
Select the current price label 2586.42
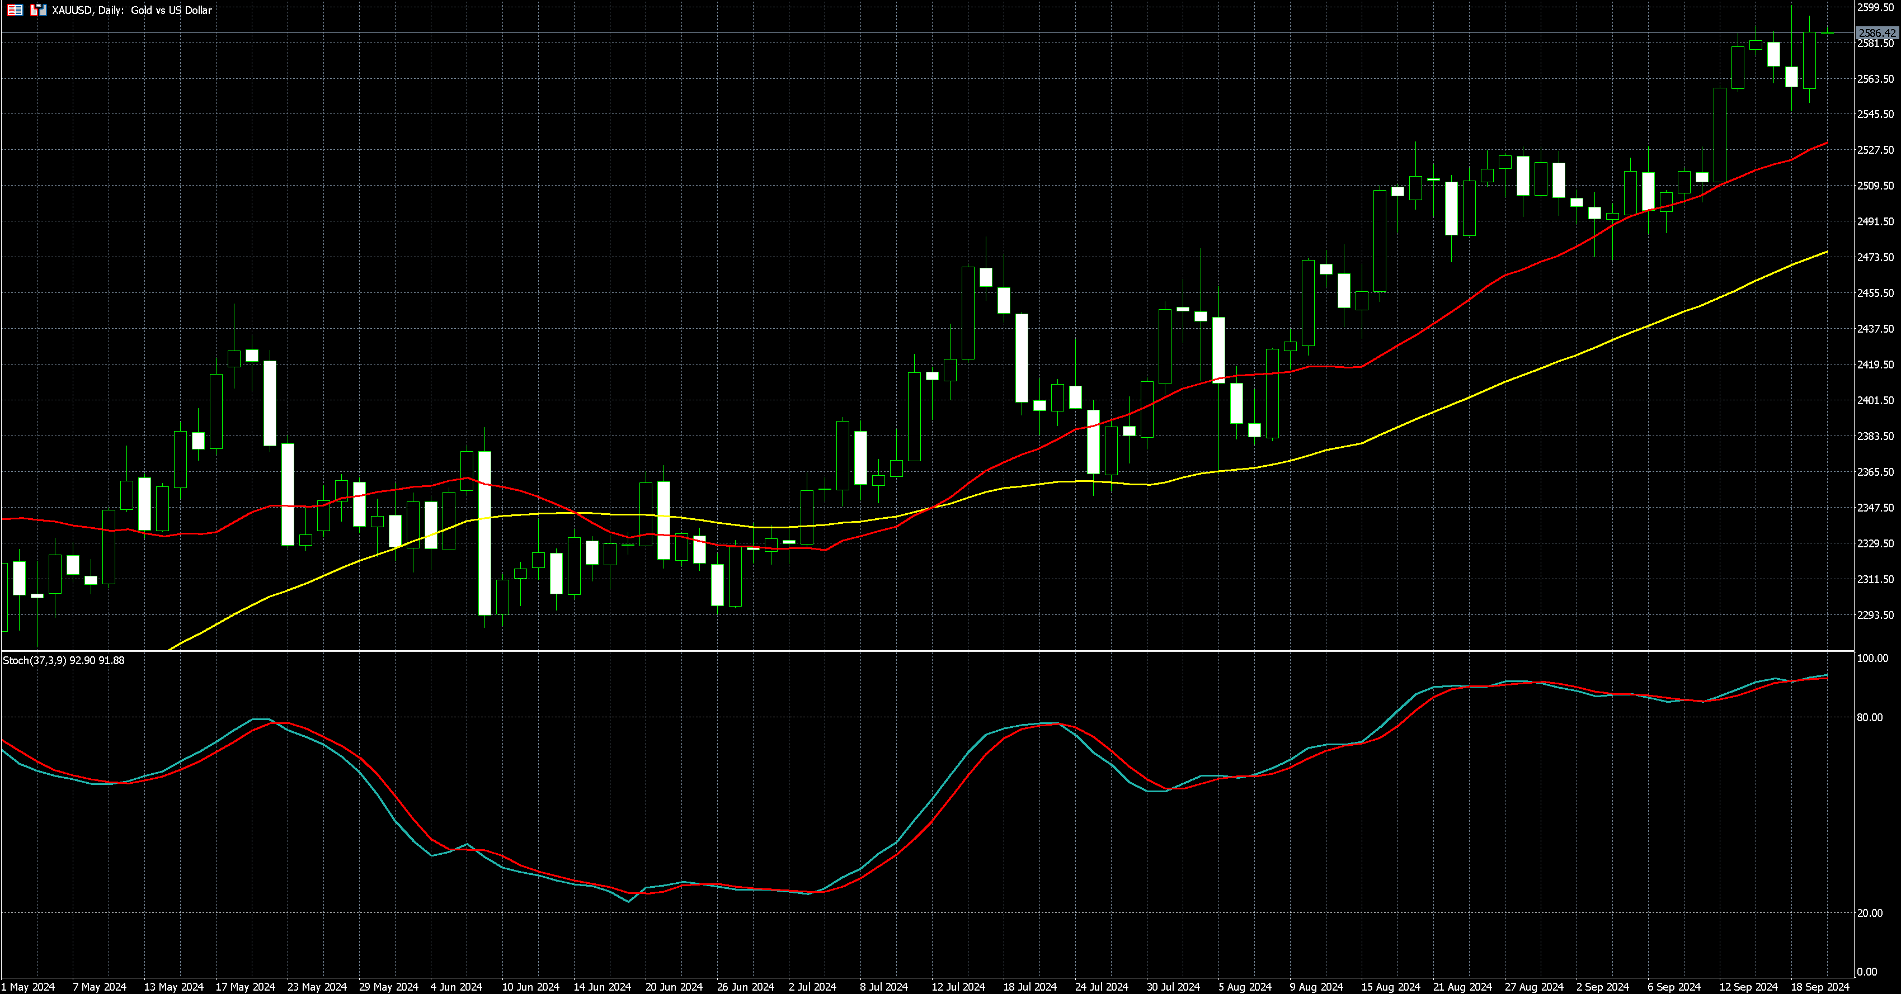point(1876,33)
